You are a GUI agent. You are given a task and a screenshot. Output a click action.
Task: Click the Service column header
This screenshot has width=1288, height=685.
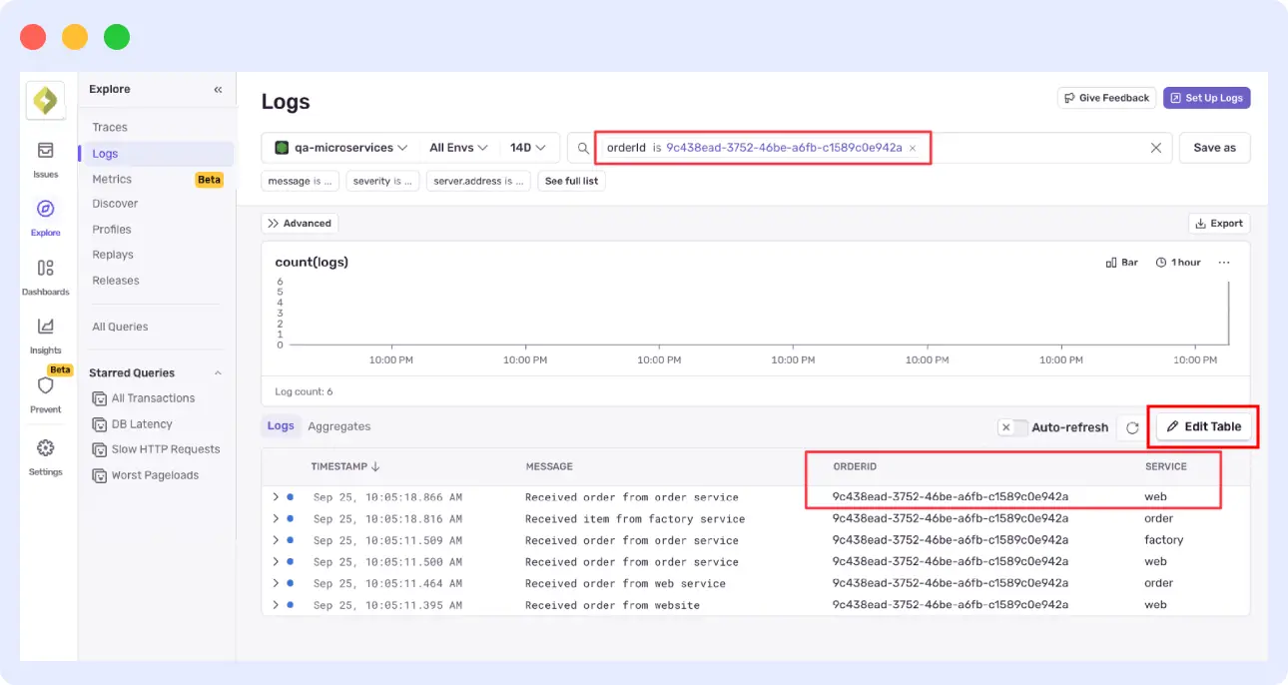pos(1166,466)
